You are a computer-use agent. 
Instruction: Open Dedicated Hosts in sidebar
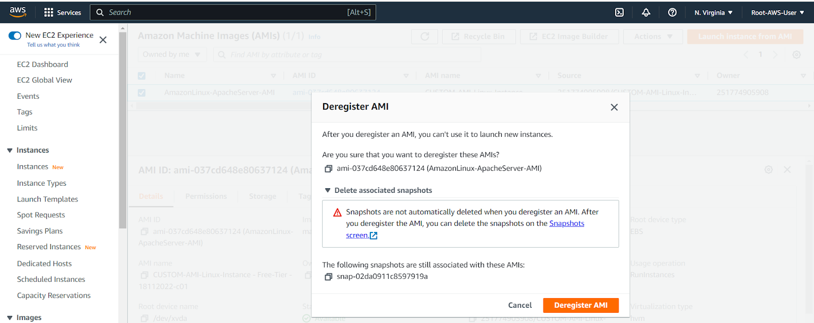[x=44, y=263]
